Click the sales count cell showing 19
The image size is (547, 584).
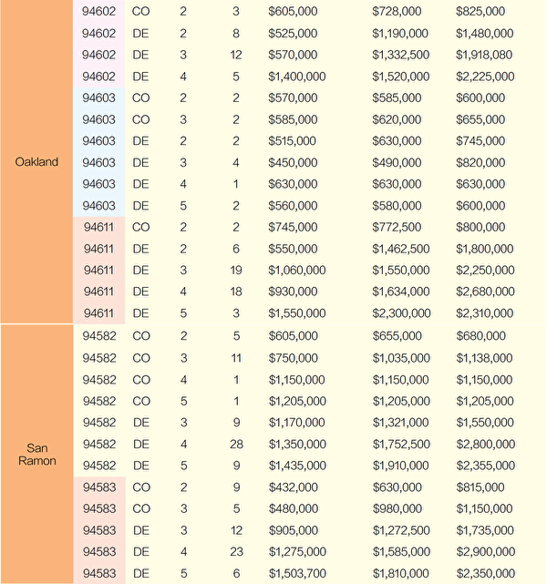(235, 271)
